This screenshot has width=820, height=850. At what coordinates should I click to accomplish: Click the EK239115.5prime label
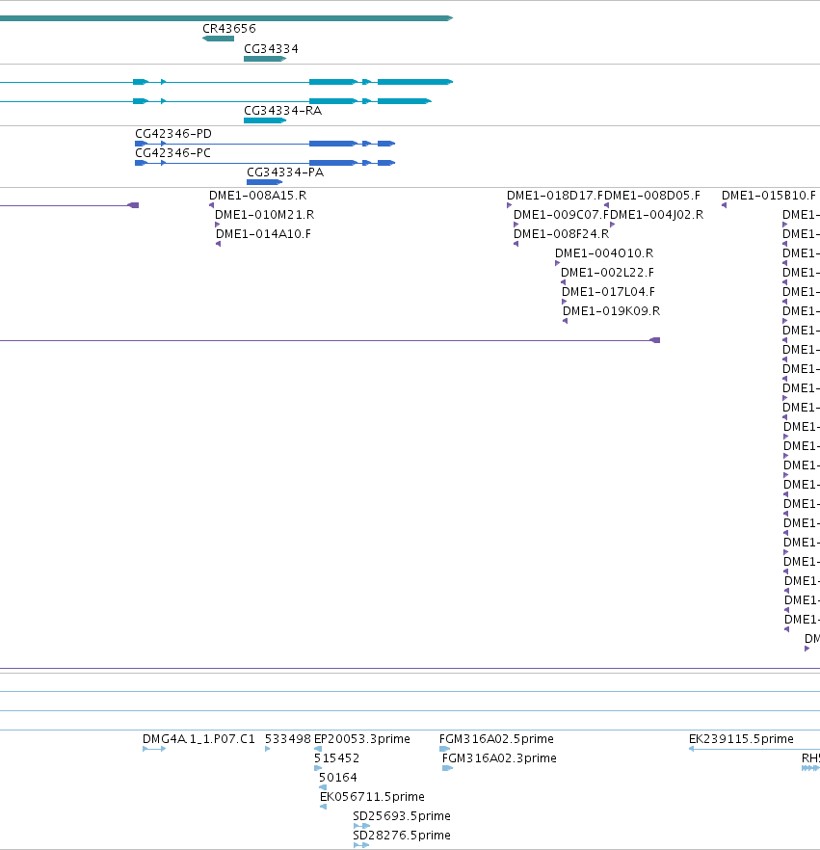point(741,739)
